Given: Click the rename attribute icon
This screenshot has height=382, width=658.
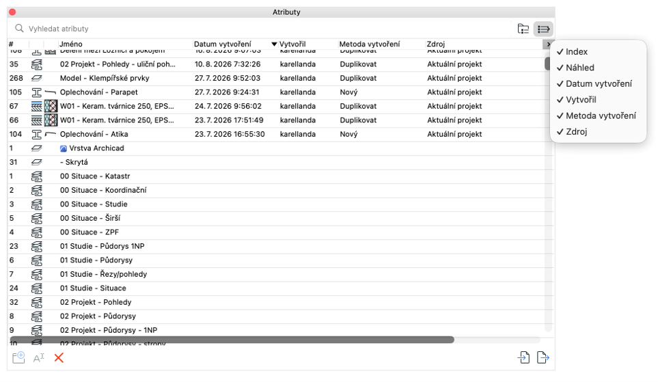Looking at the screenshot, I should (x=39, y=358).
